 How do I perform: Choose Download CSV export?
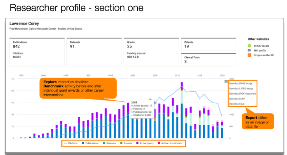click(x=237, y=99)
